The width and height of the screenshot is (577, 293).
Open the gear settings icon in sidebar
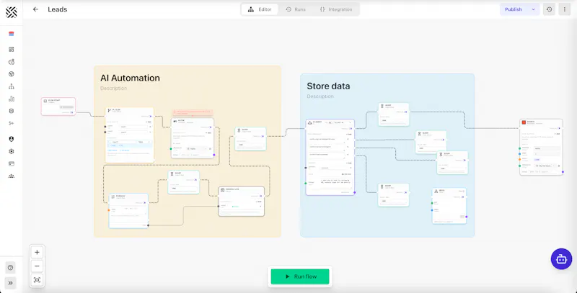coord(11,151)
